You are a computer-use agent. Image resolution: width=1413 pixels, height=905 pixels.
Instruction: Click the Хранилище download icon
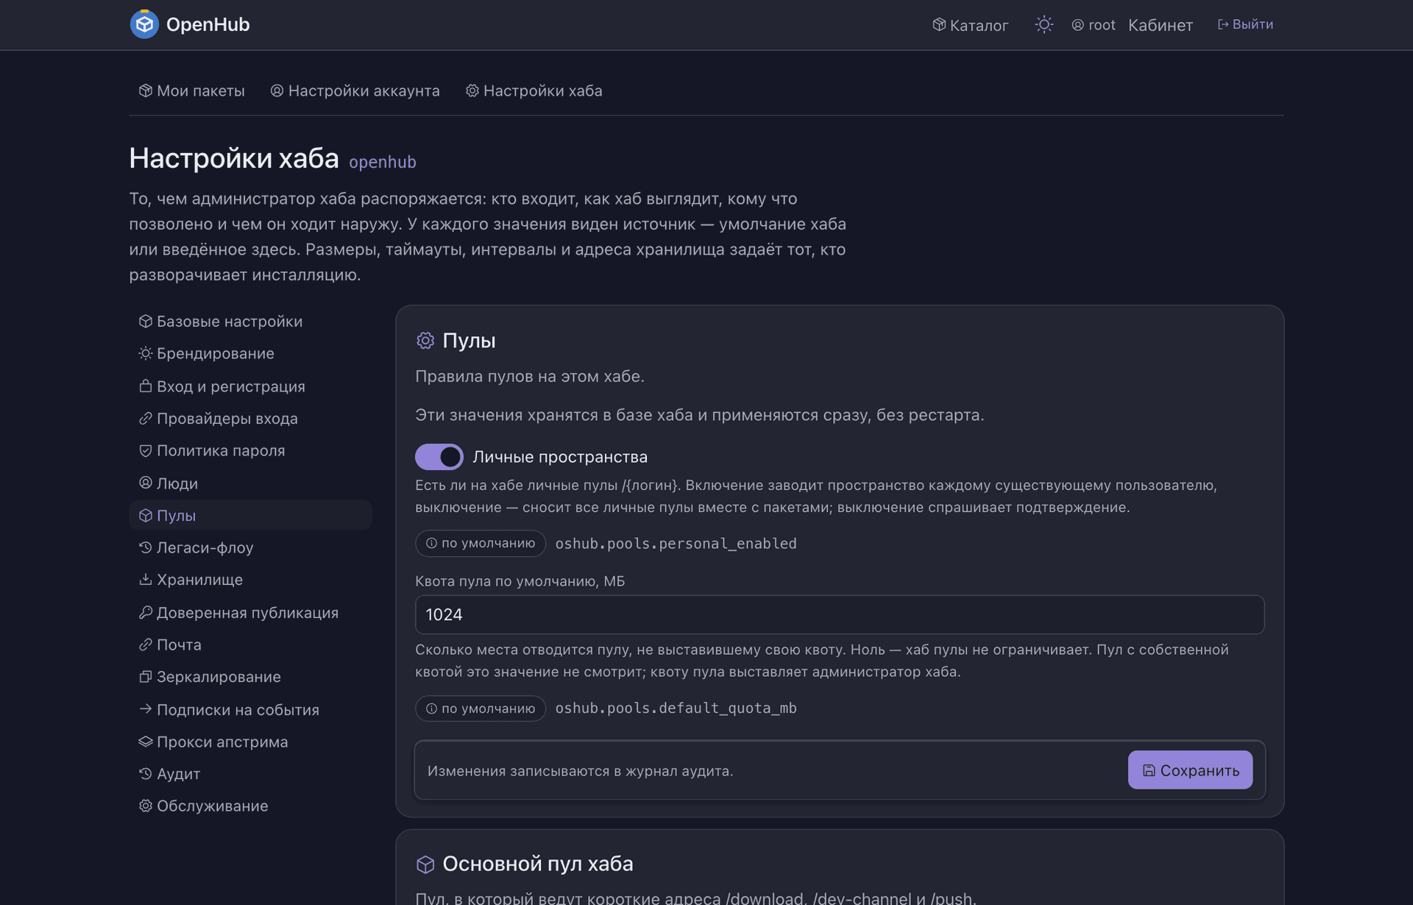(146, 580)
